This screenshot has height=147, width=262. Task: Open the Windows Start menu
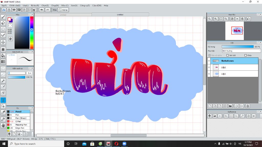click(4, 144)
